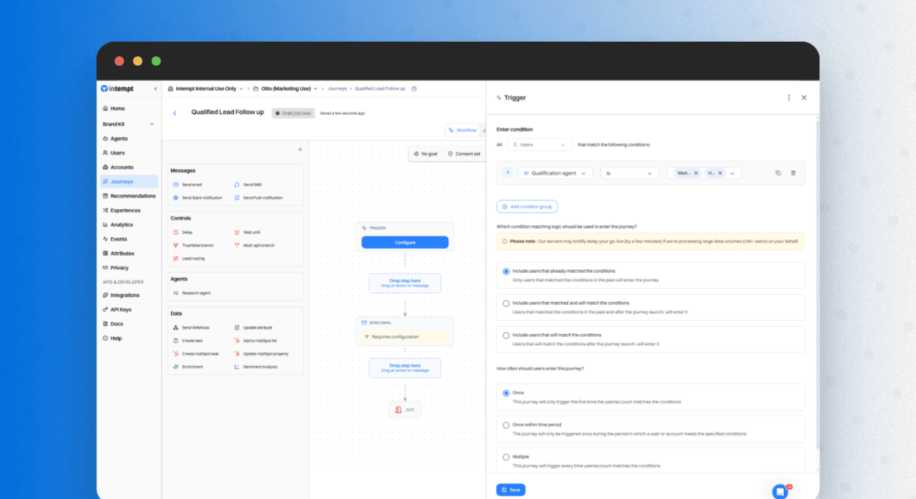Open Journeys in the sidebar

click(128, 182)
